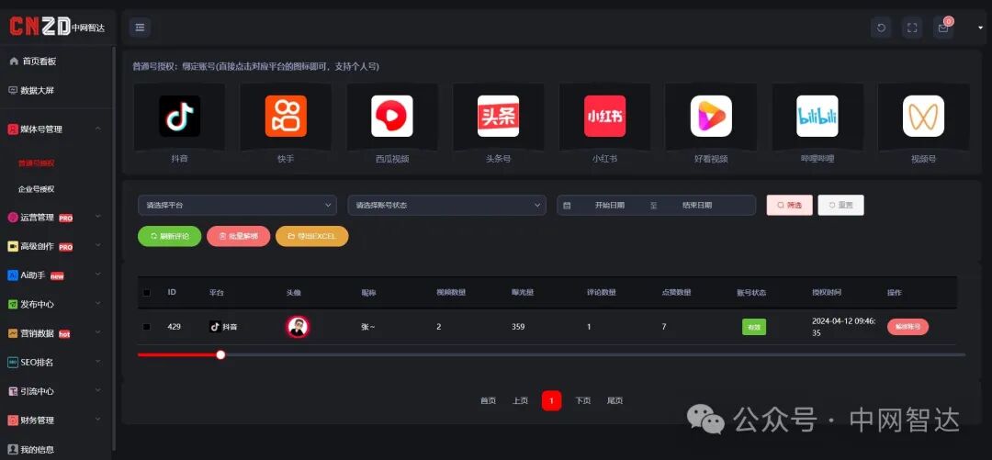Expand the 高级创作 chevron
This screenshot has height=460, width=992.
tap(98, 246)
